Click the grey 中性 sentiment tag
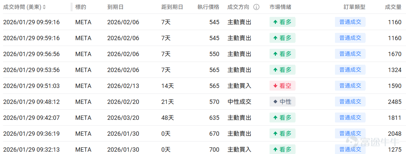 [x=283, y=102]
